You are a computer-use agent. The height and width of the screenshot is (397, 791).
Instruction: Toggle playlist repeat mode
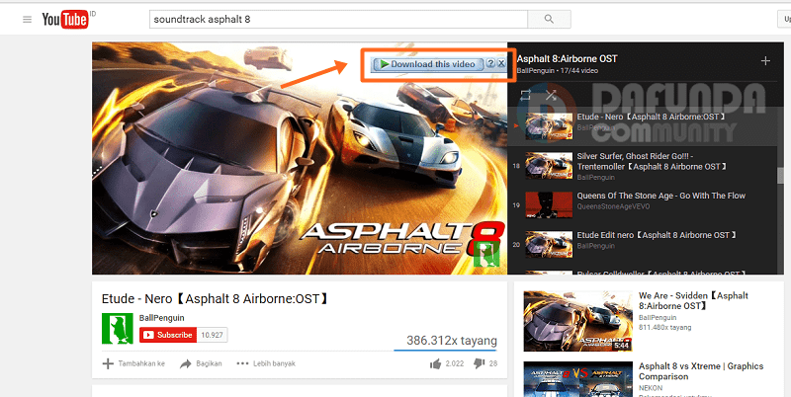pyautogui.click(x=526, y=95)
